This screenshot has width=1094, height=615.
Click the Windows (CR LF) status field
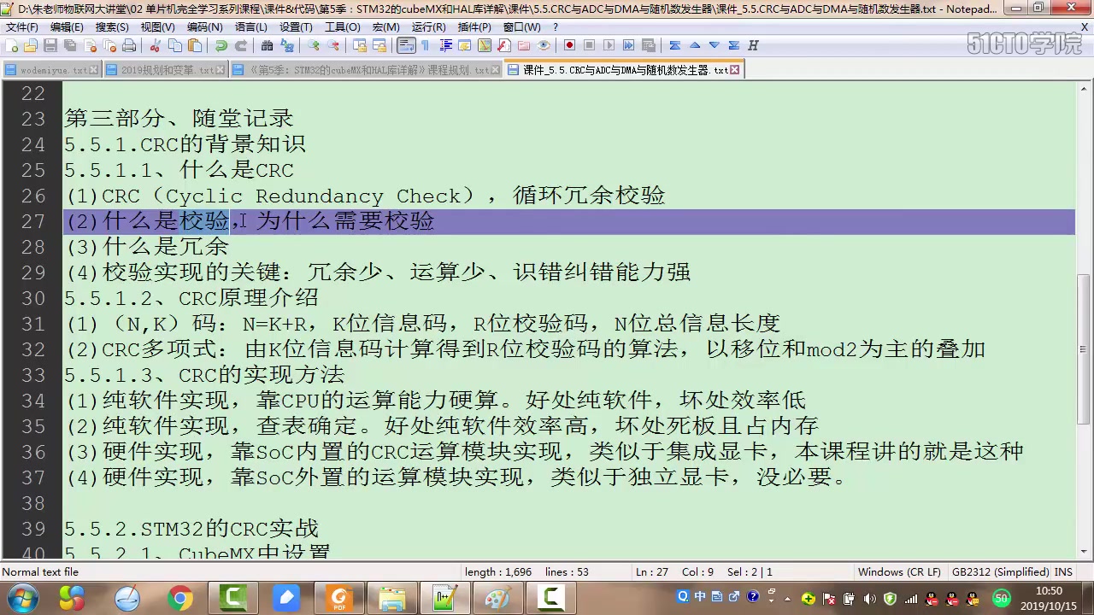coord(899,572)
